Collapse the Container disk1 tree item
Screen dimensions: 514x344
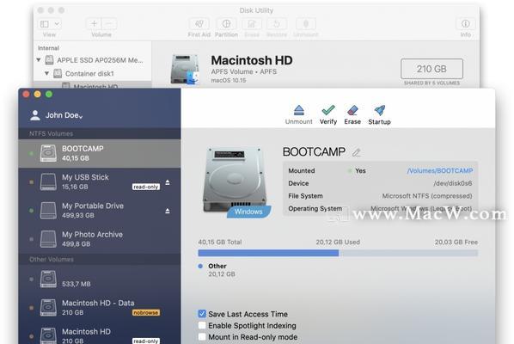coord(46,73)
